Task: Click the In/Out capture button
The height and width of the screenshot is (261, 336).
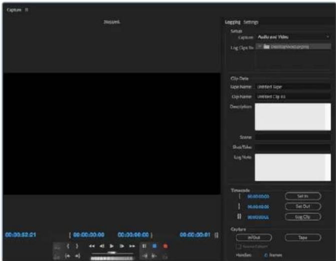Action: 254,237
